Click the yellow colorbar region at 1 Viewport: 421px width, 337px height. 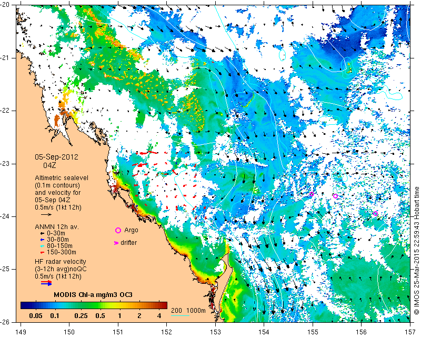119,305
